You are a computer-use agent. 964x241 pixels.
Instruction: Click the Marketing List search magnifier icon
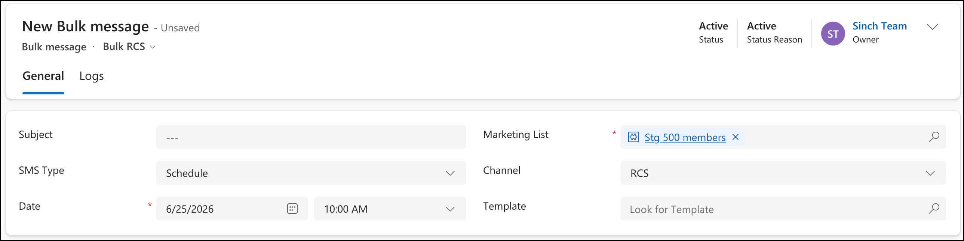[x=934, y=137]
